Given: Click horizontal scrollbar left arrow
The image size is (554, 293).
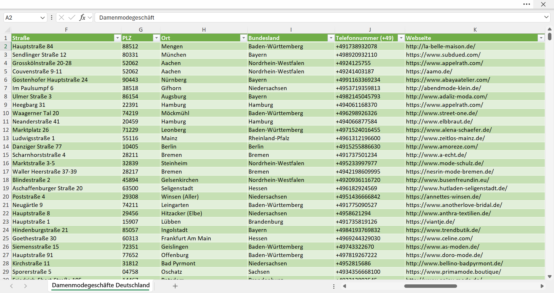Looking at the screenshot, I should pyautogui.click(x=344, y=286).
